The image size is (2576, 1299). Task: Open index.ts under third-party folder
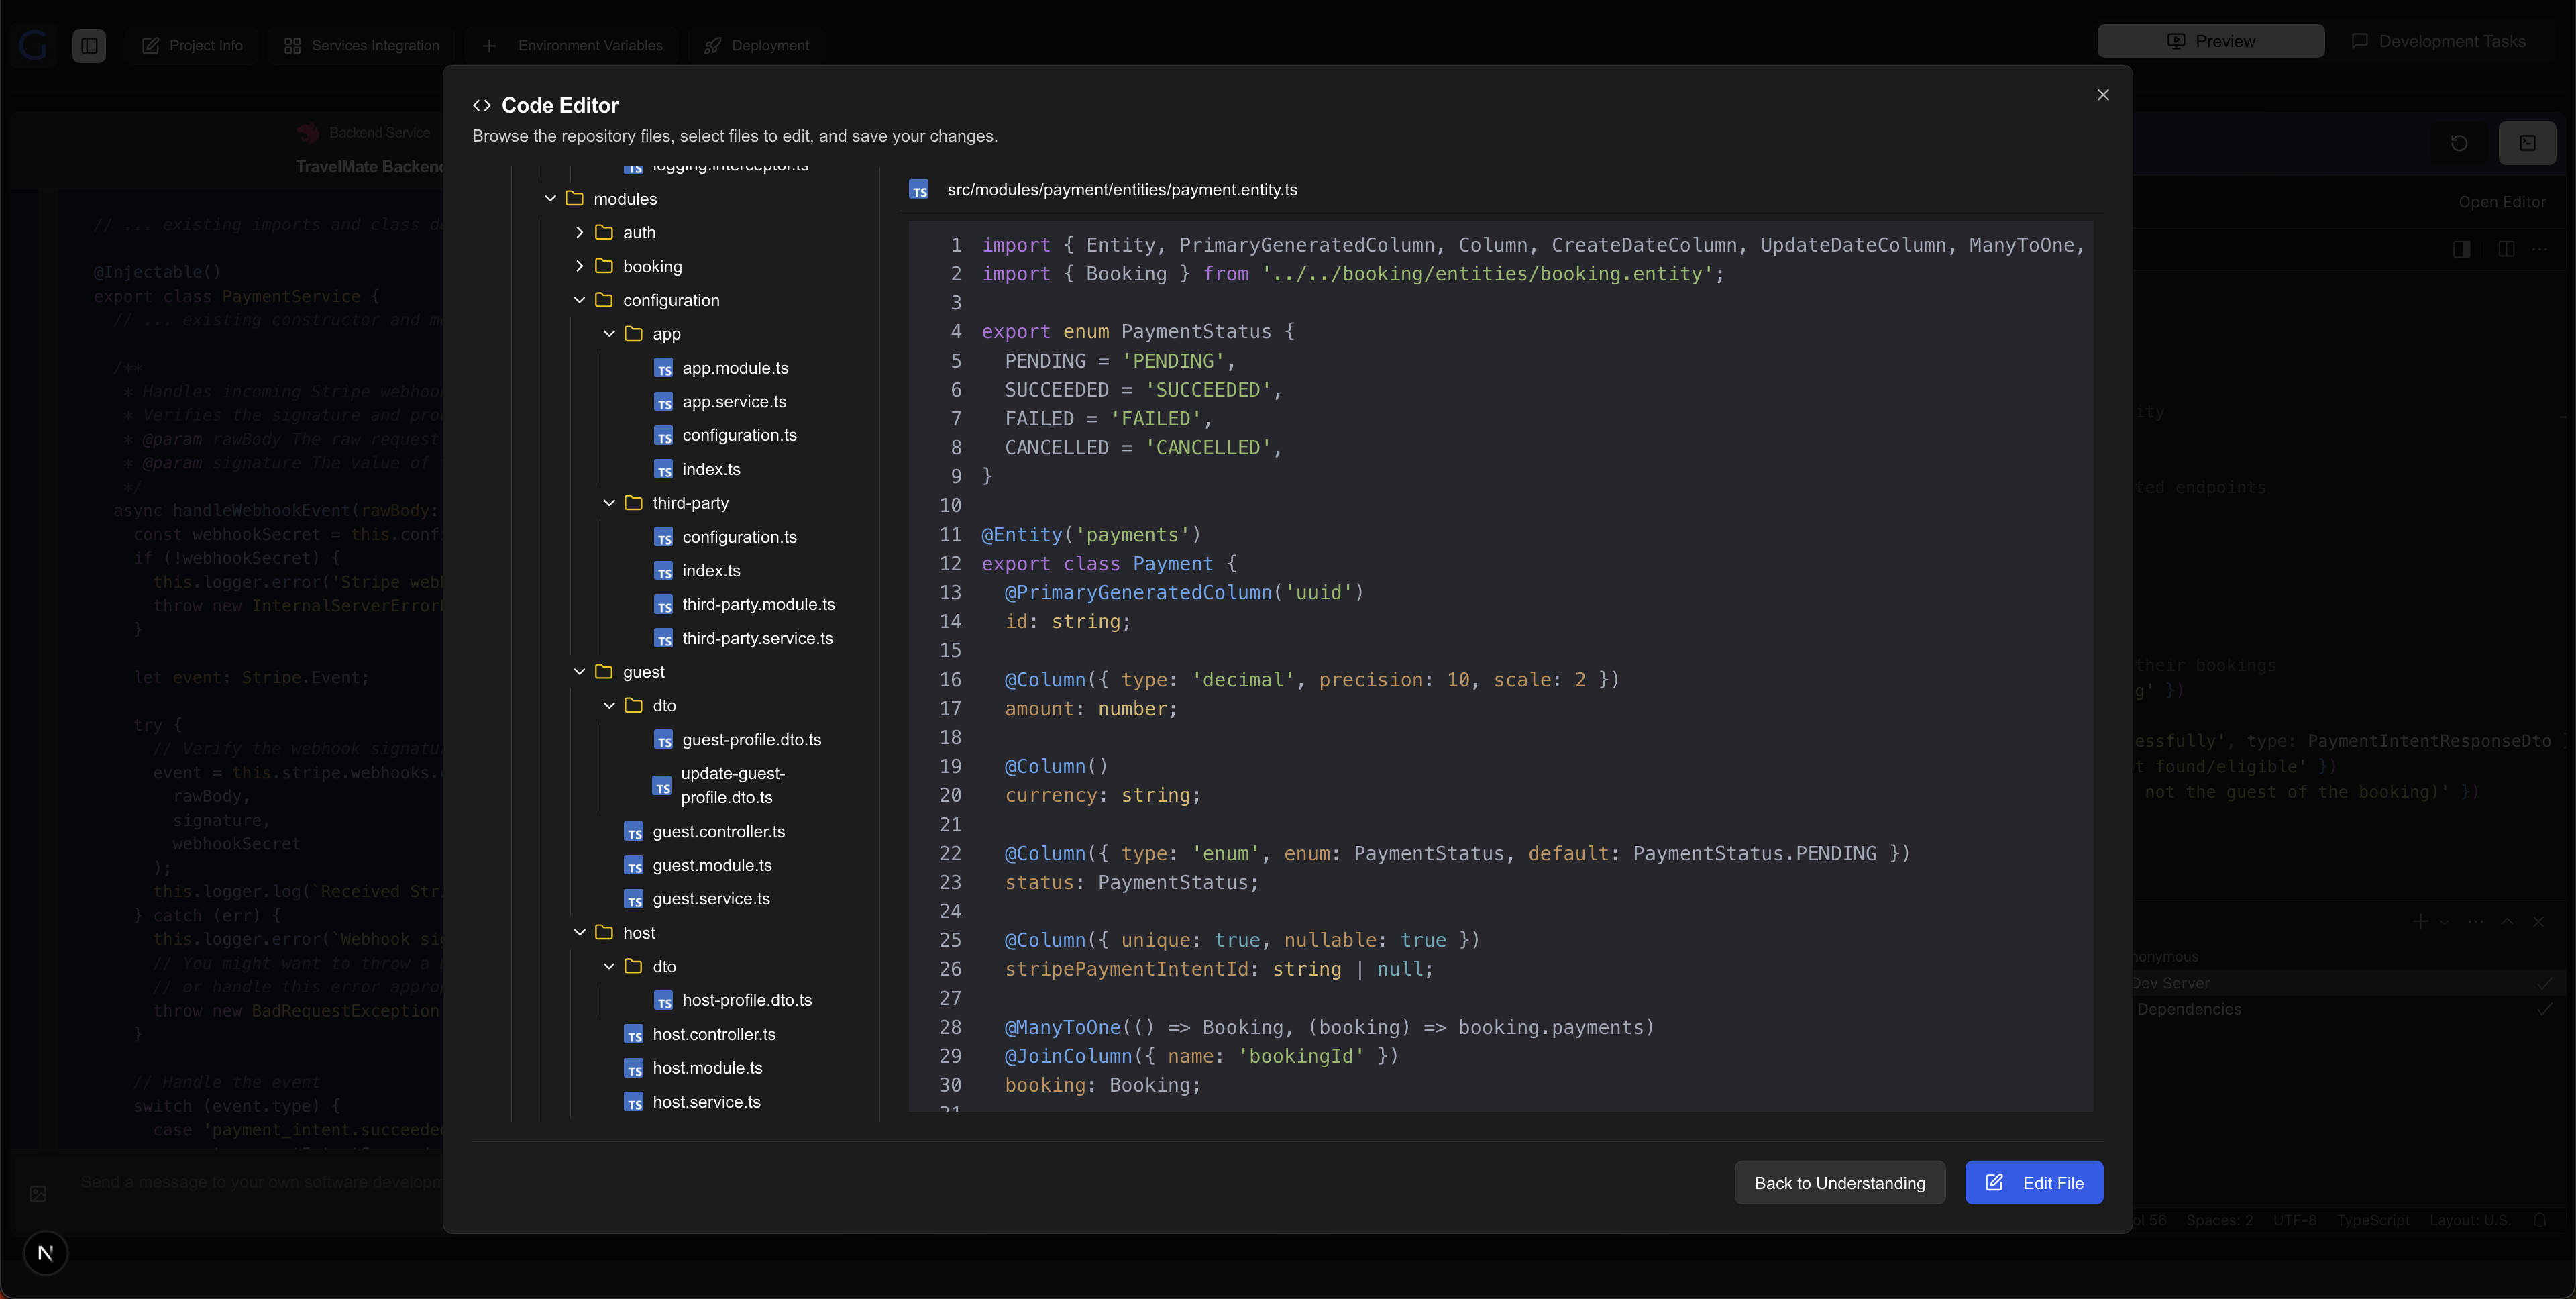click(x=711, y=570)
